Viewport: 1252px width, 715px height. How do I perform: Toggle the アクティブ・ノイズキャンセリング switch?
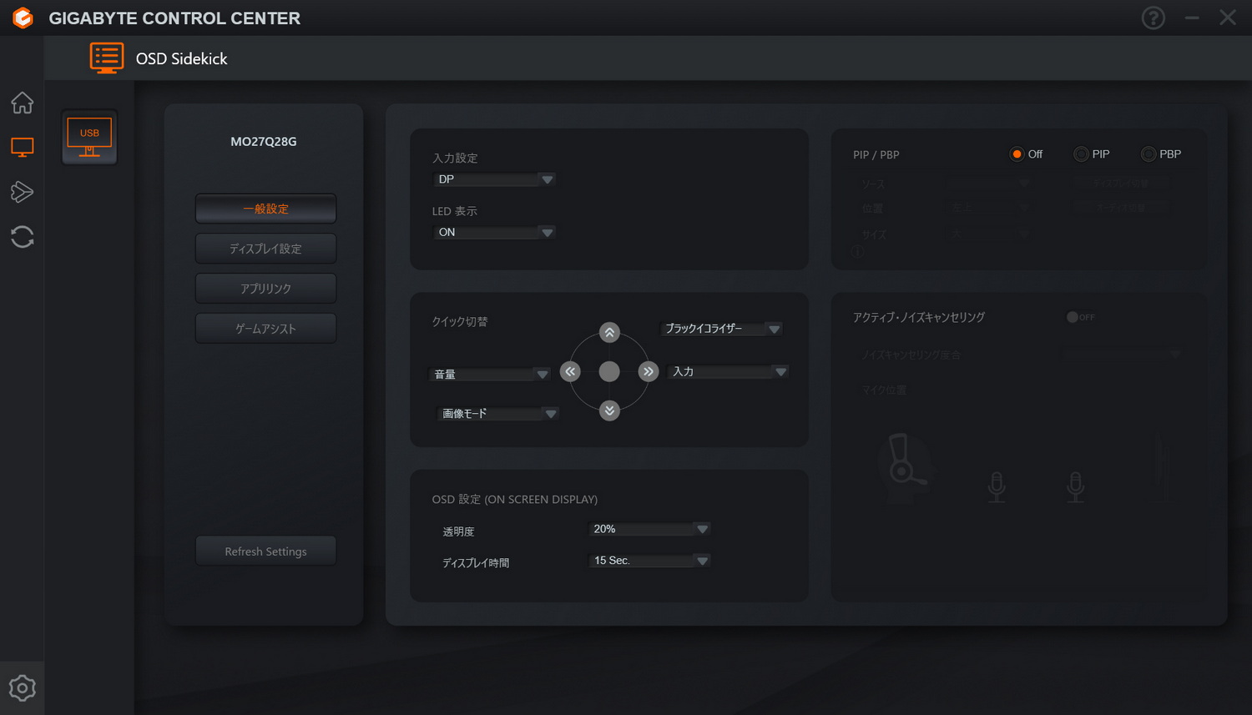(x=1081, y=317)
